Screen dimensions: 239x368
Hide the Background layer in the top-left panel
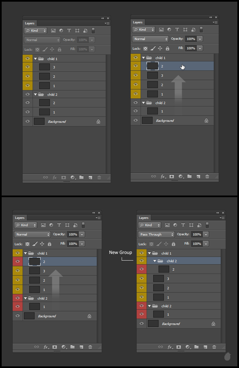pyautogui.click(x=28, y=121)
